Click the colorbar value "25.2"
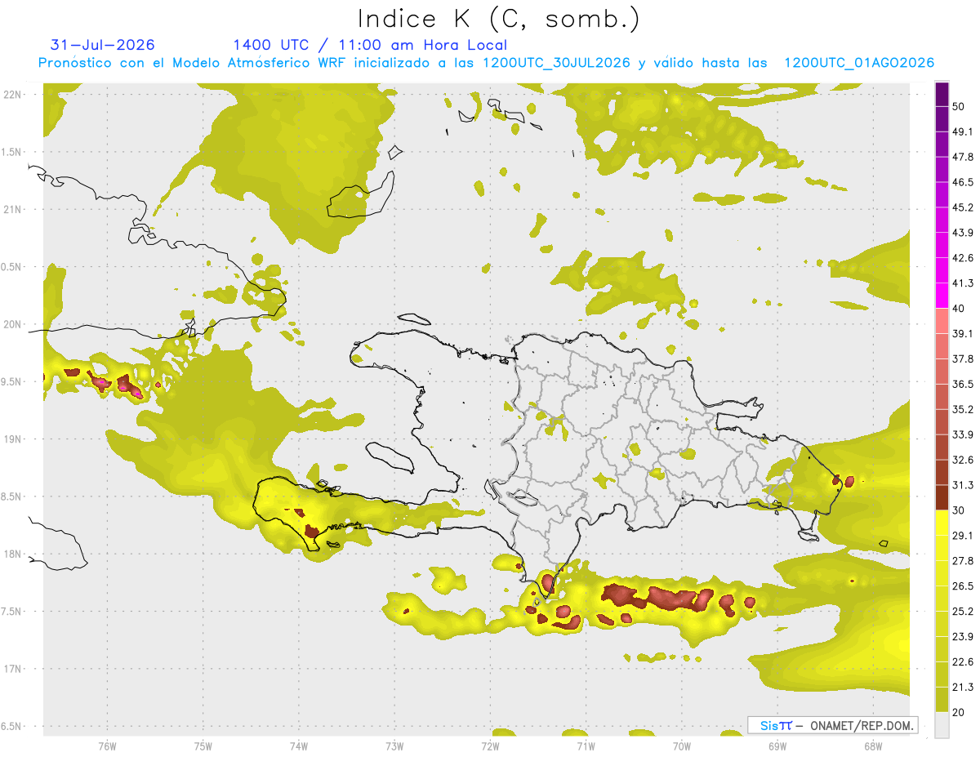980x757 pixels. (963, 612)
